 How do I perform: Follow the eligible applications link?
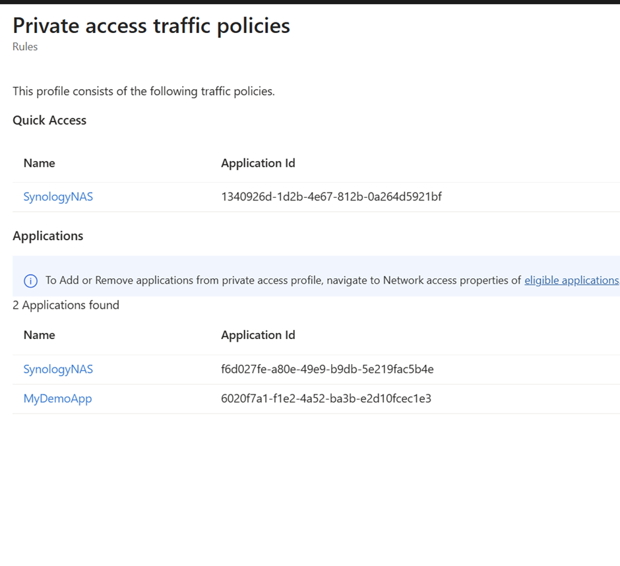571,280
